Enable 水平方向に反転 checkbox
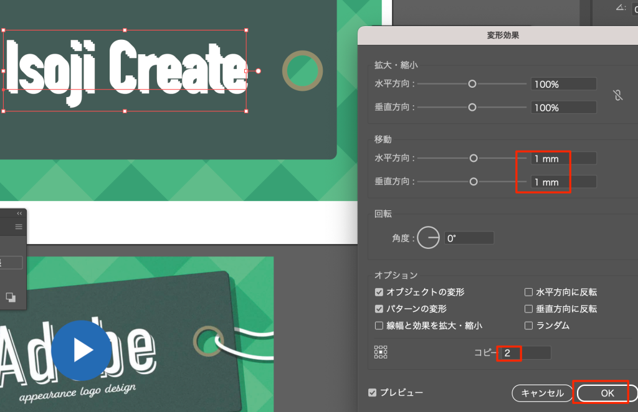 [x=528, y=292]
